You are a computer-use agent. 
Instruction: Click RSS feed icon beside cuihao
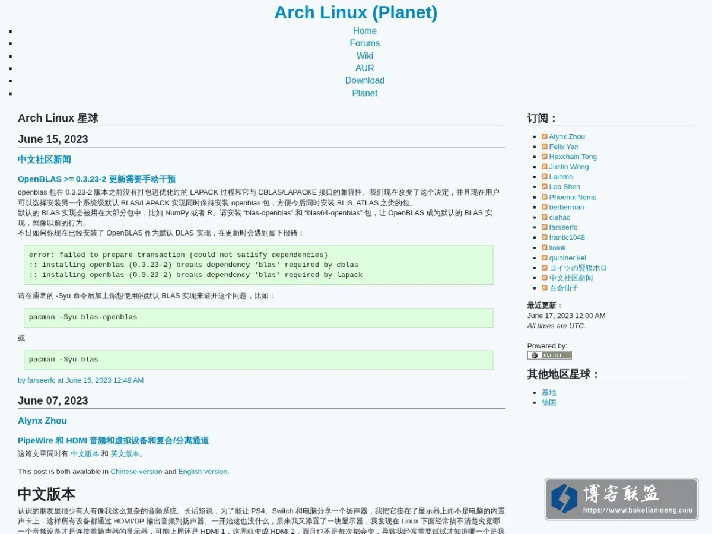pos(545,217)
